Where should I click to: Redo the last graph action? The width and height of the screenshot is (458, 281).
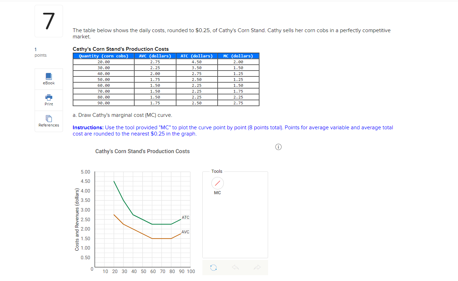[x=257, y=267]
